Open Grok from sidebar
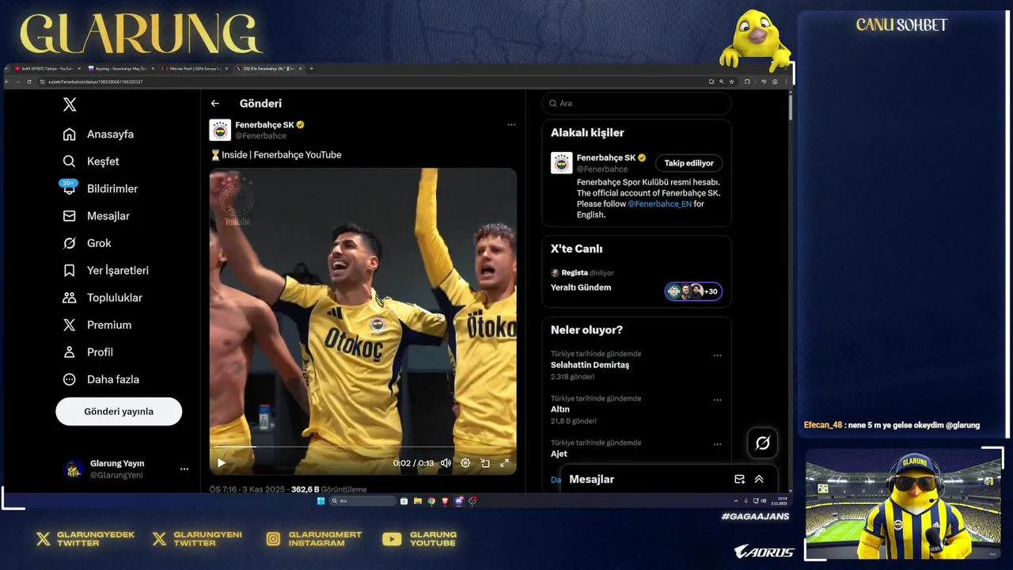Screen dimensions: 1013x570 pos(87,243)
